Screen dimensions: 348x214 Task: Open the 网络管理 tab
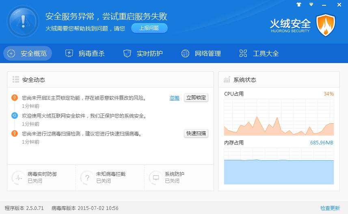(x=201, y=53)
